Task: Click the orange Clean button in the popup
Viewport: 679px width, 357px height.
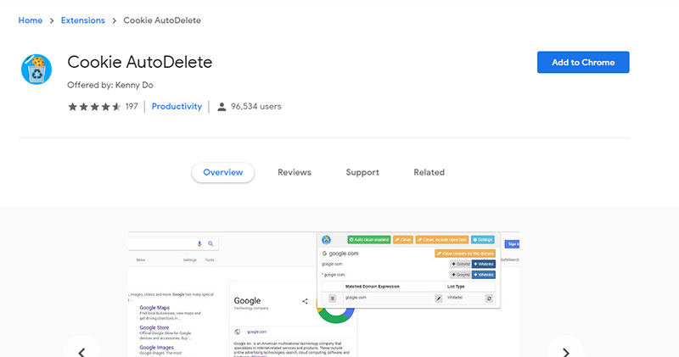Action: pos(402,240)
